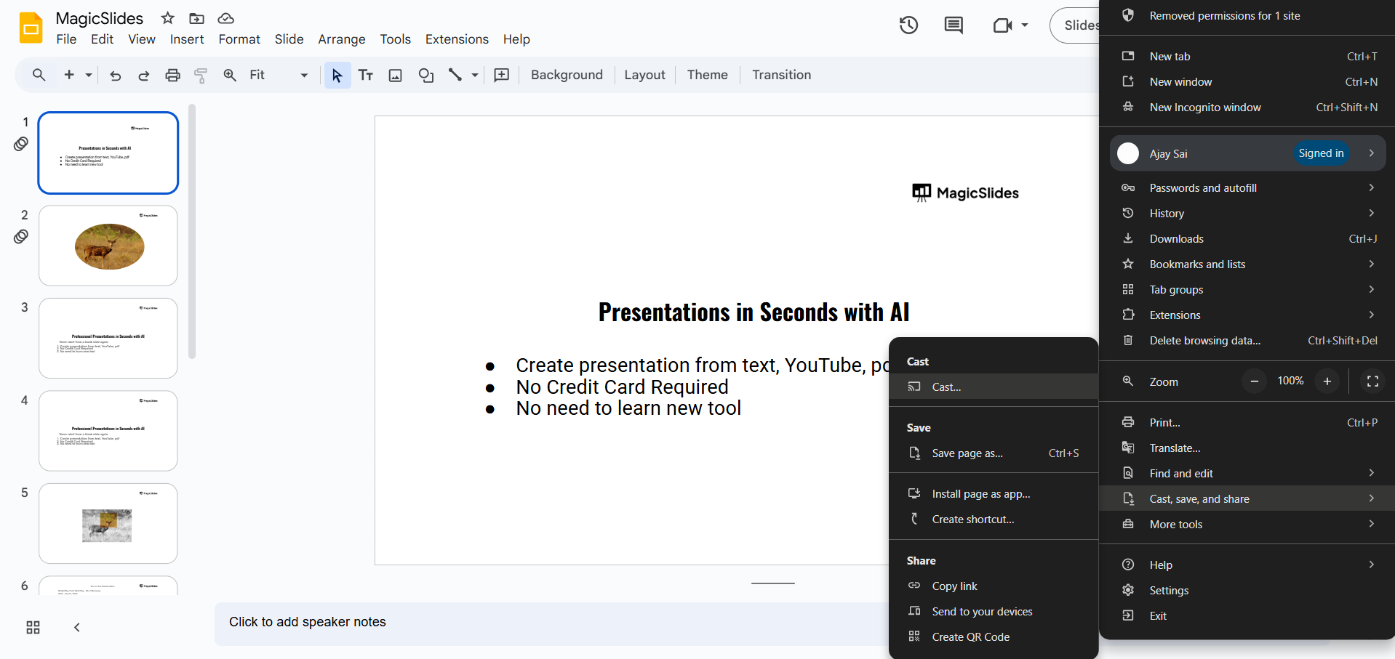The image size is (1395, 659).
Task: Click the print icon in Slides toolbar
Action: pyautogui.click(x=172, y=75)
